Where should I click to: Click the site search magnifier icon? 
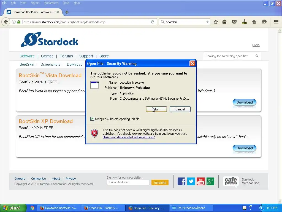point(257,56)
